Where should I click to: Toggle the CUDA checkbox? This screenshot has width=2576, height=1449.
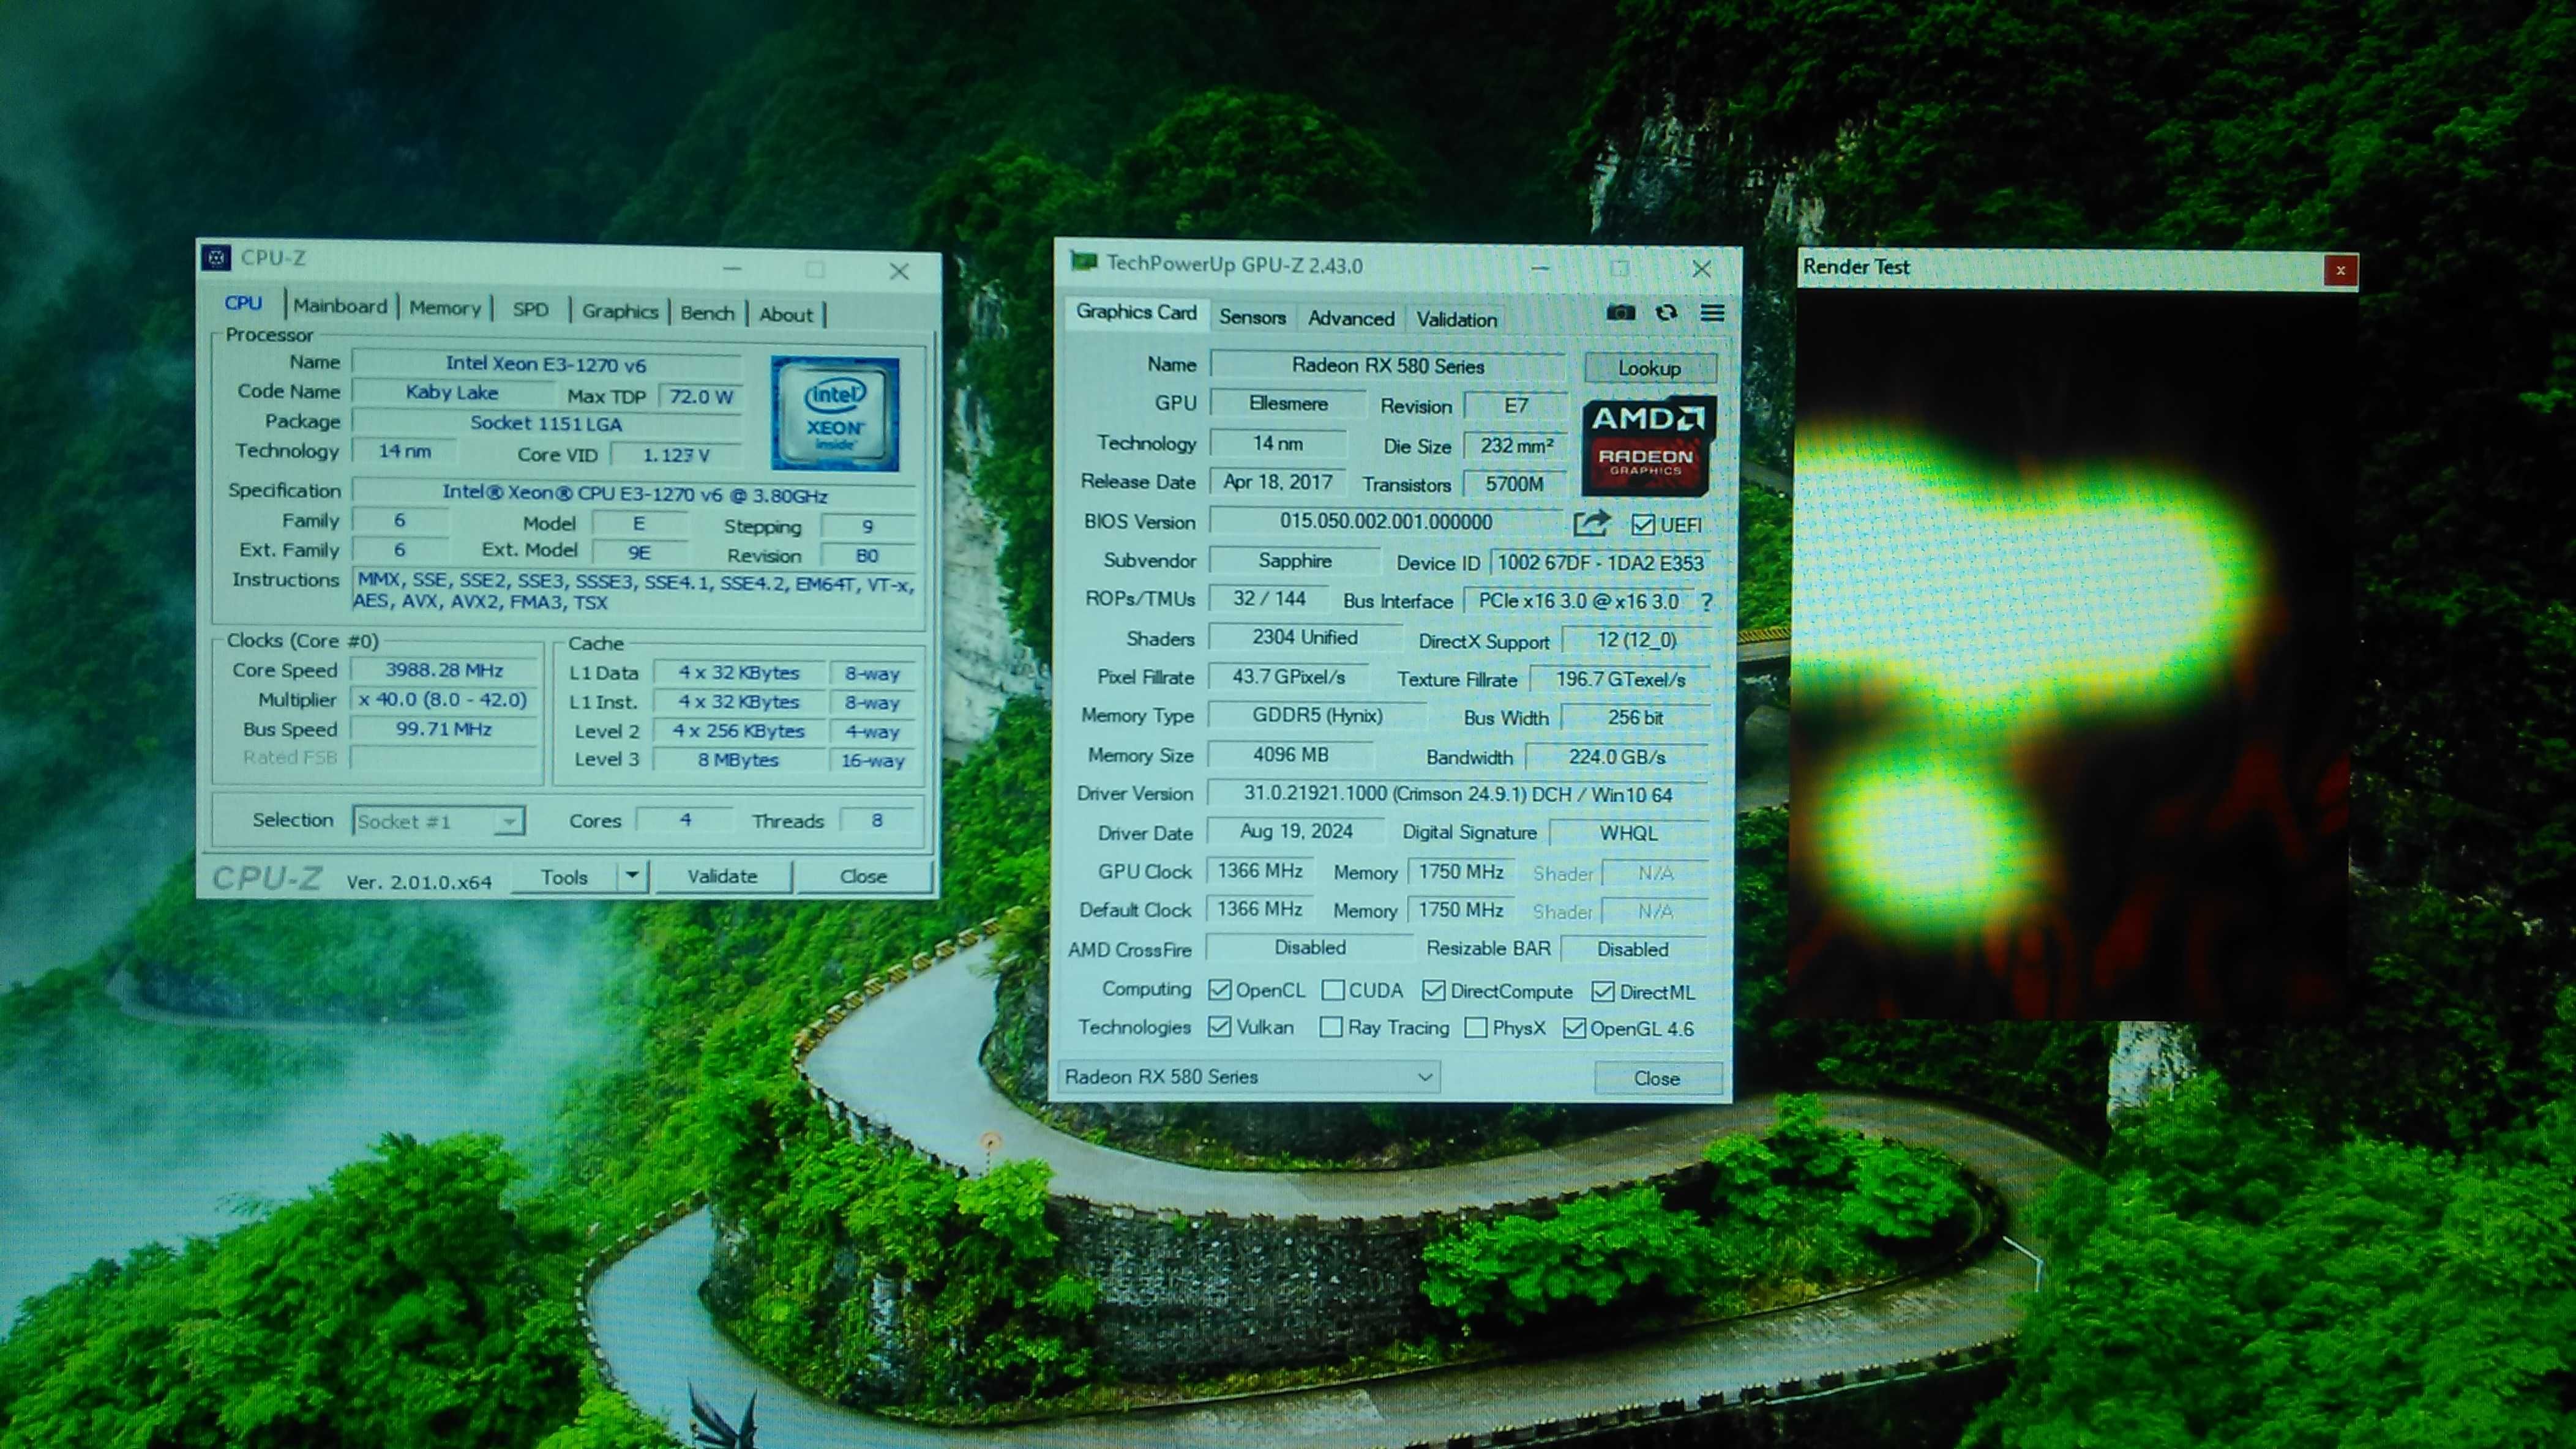pos(1332,989)
